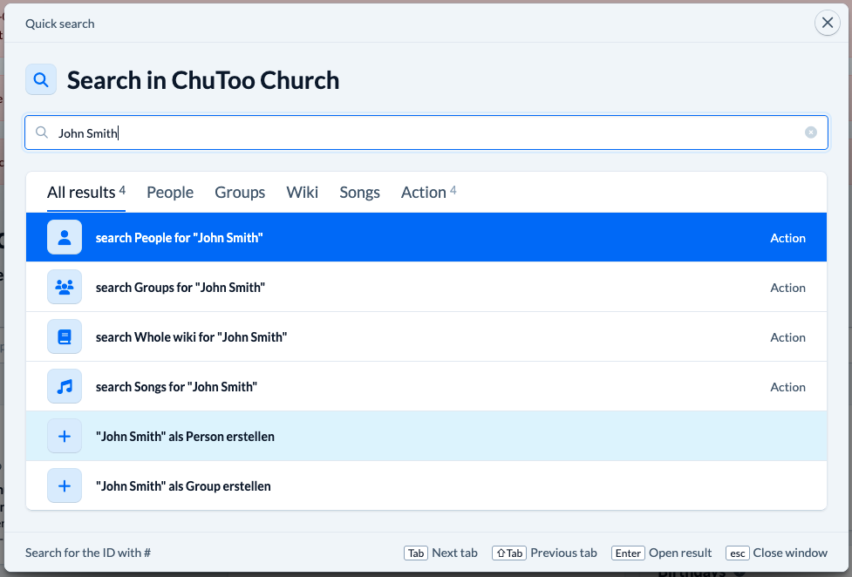Select the Wiki tab
852x577 pixels.
302,193
